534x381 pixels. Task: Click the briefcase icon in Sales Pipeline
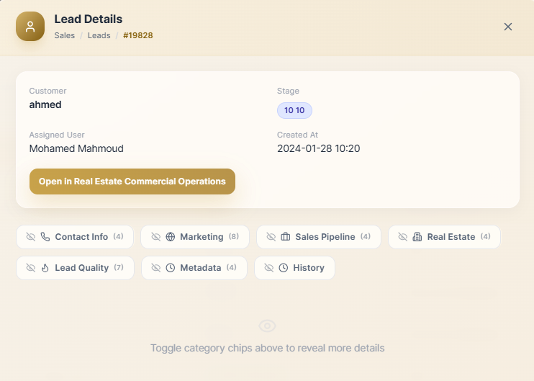point(286,237)
